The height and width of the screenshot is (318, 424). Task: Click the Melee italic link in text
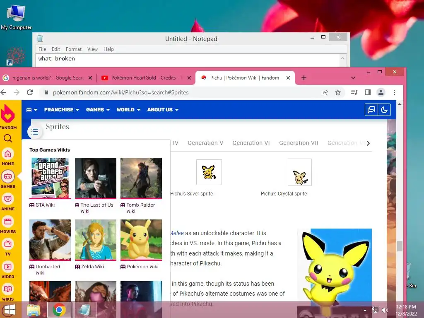click(x=177, y=233)
